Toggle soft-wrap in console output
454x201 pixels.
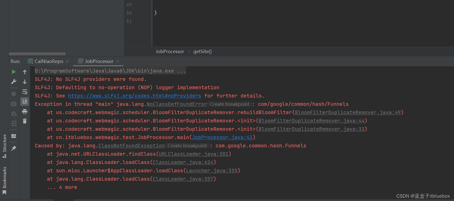point(25,92)
